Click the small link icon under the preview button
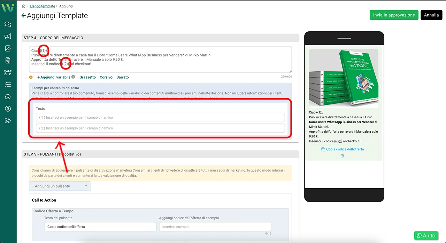The width and height of the screenshot is (446, 243). pyautogui.click(x=342, y=156)
